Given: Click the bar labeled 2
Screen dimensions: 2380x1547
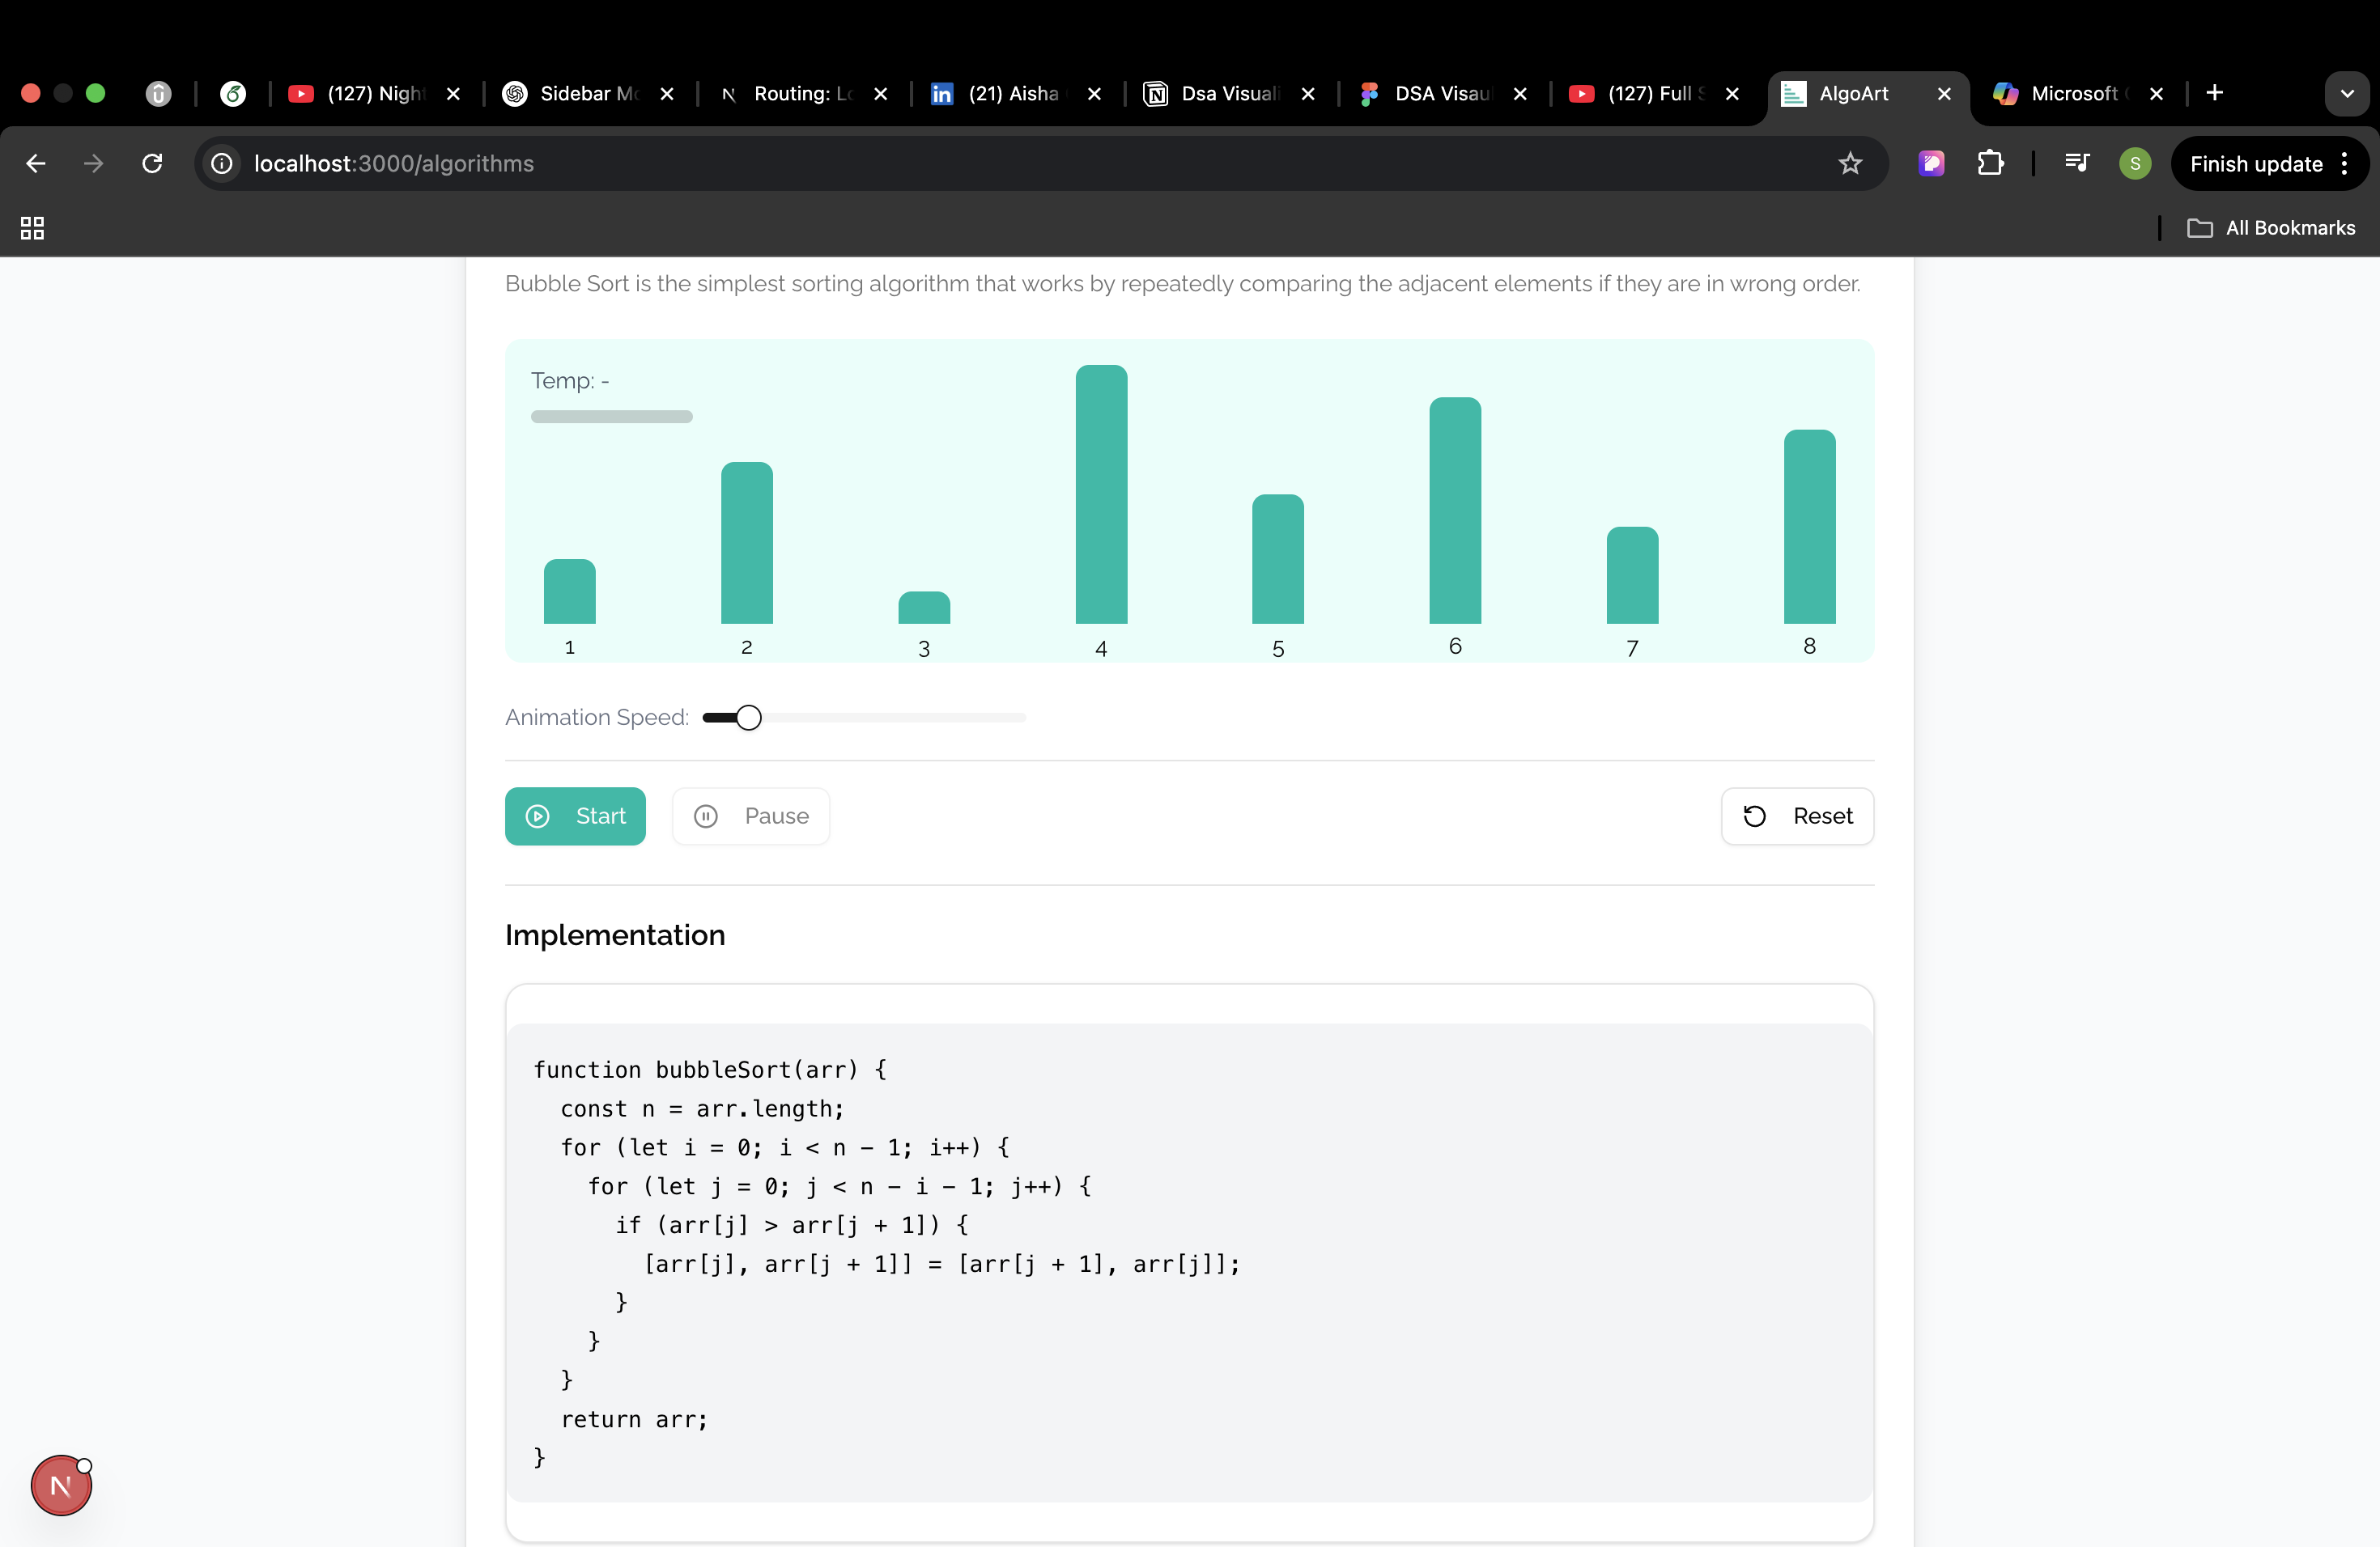Looking at the screenshot, I should point(747,543).
